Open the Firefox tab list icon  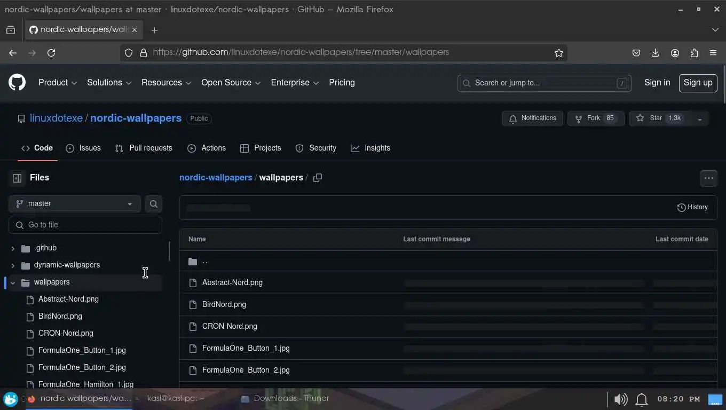[x=11, y=30]
